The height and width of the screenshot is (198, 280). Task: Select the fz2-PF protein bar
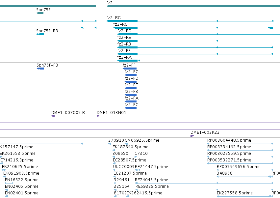pos(130,69)
